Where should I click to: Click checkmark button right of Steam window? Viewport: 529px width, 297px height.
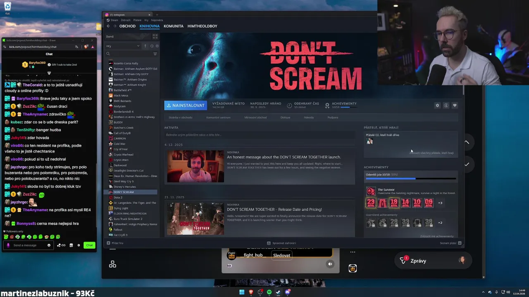(467, 164)
